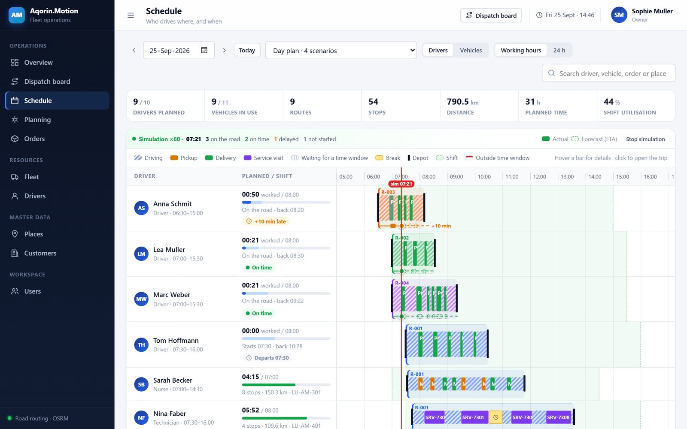Click Marc Weber MW avatar
Screen dimensions: 687x429
pos(141,299)
